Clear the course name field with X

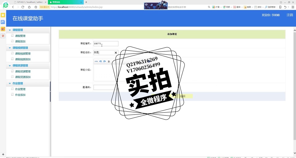point(116,53)
